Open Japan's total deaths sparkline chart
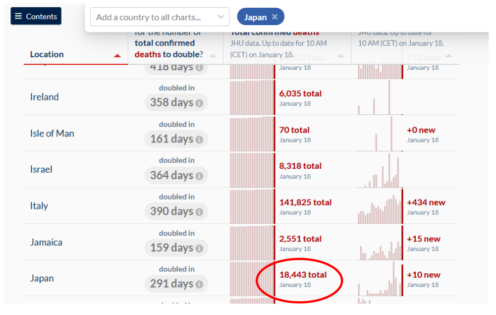 coord(251,279)
